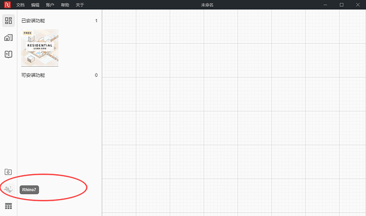Open the 账户 menu
This screenshot has height=216, width=366.
pos(50,5)
